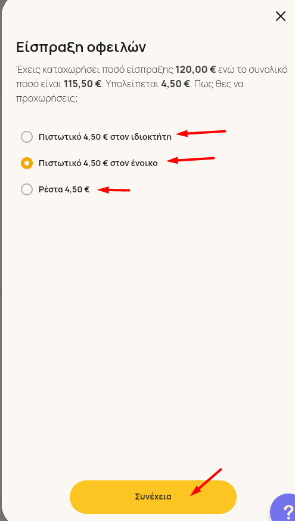Click red arrow pointing at Ρέστα option

click(114, 190)
